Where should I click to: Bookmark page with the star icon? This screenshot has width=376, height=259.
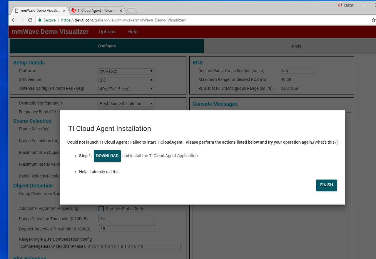(373, 20)
